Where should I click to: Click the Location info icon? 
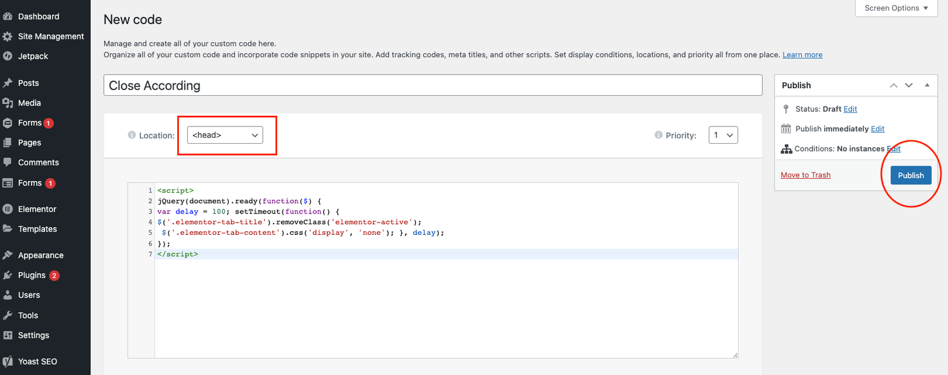(x=132, y=135)
